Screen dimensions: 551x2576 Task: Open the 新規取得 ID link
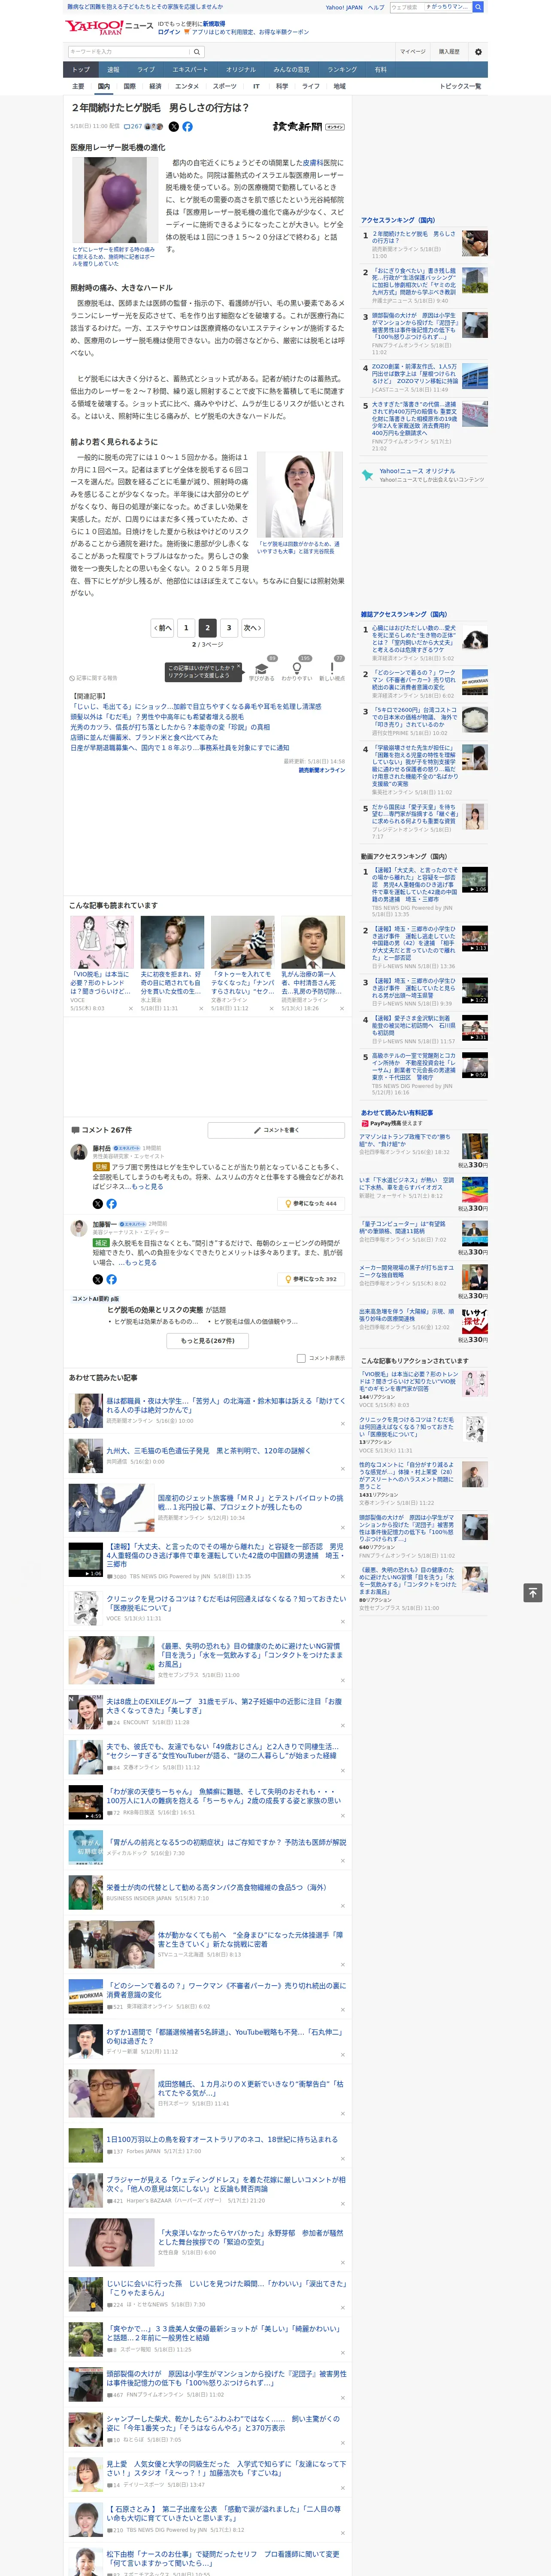pos(214,23)
